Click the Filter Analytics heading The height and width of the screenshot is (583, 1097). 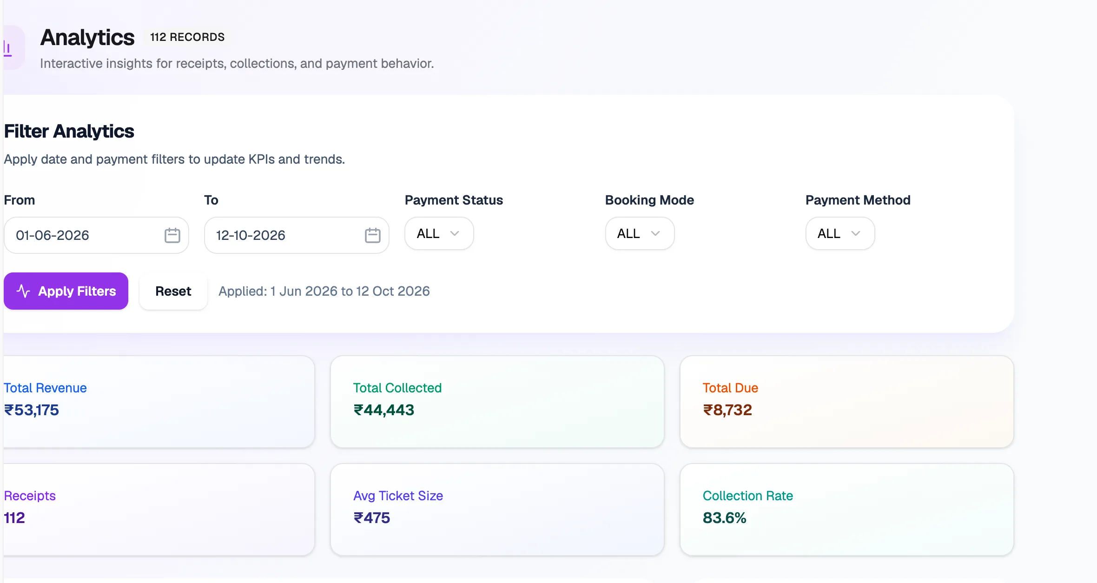[69, 132]
